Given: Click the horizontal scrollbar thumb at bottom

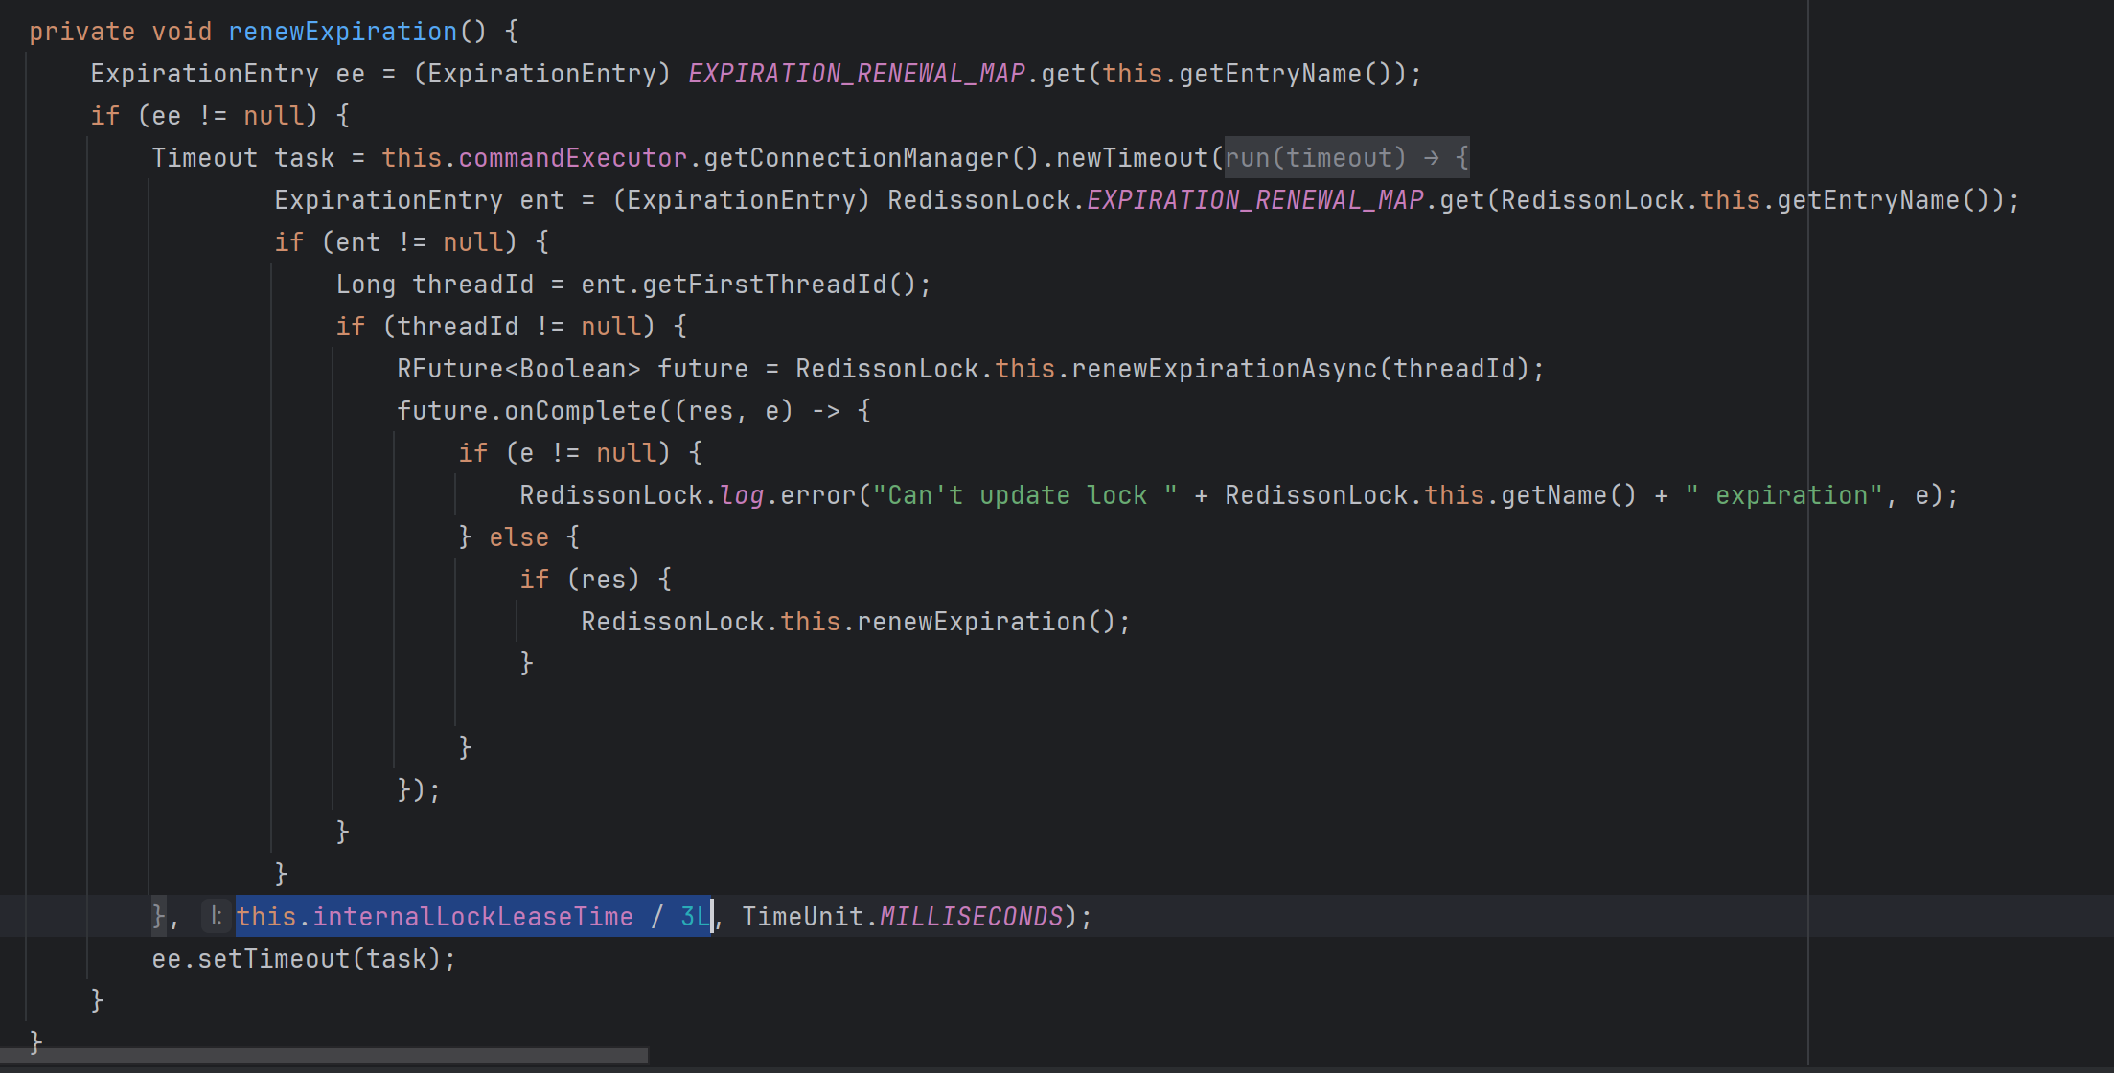Looking at the screenshot, I should 324,1055.
